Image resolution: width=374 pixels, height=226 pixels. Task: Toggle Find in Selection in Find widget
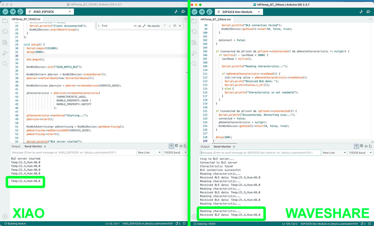[175, 26]
